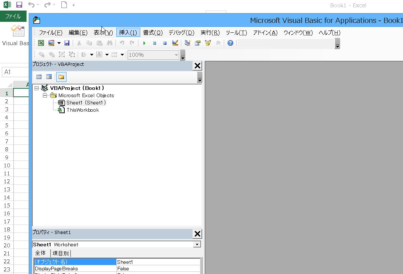Click Bring to Front icon
This screenshot has width=403, height=274.
(41, 55)
